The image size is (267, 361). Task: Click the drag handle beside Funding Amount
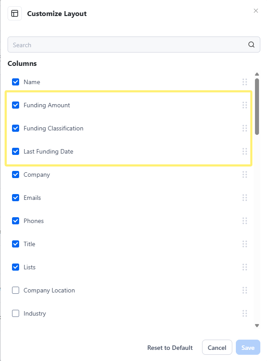(245, 105)
